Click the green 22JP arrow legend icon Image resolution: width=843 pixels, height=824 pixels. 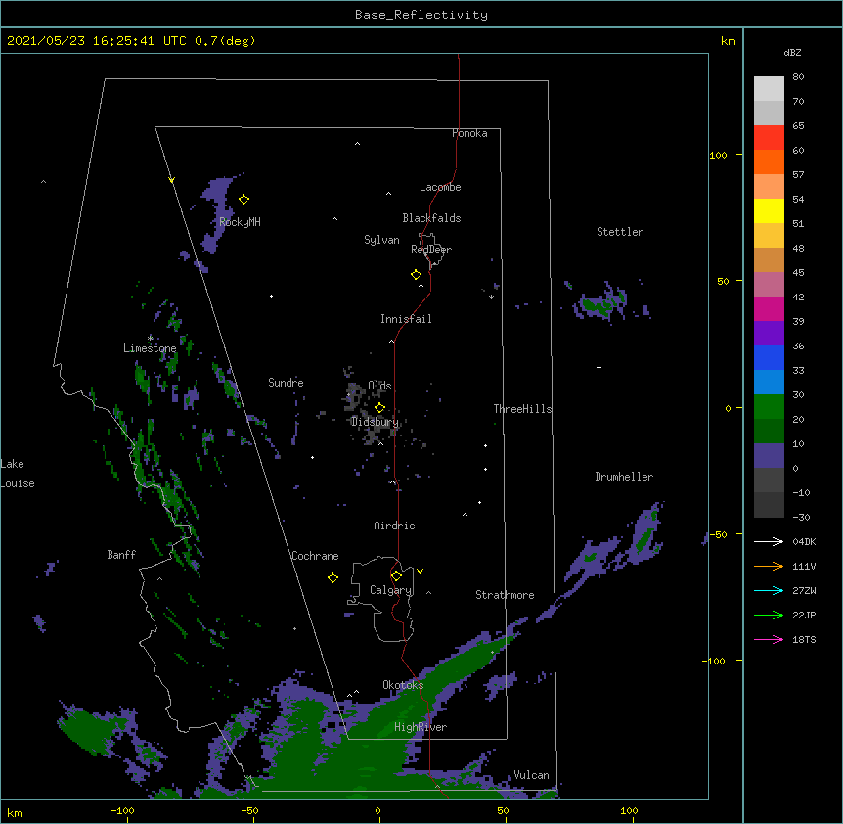(x=769, y=615)
